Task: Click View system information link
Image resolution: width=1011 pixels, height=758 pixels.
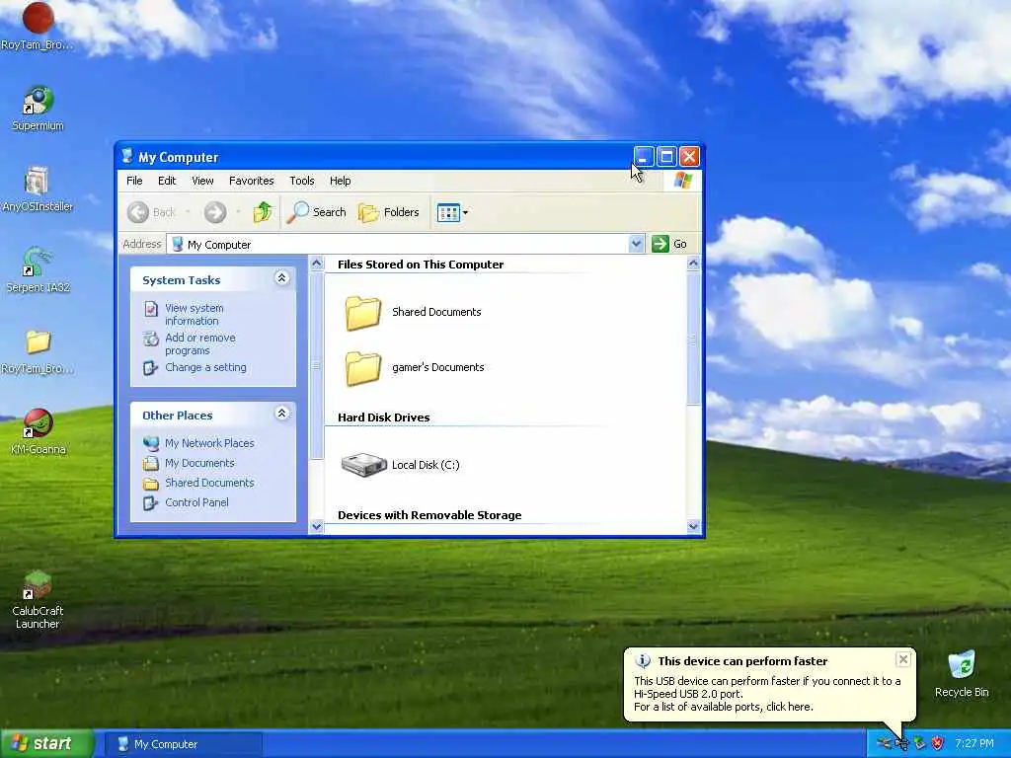Action: pyautogui.click(x=194, y=314)
